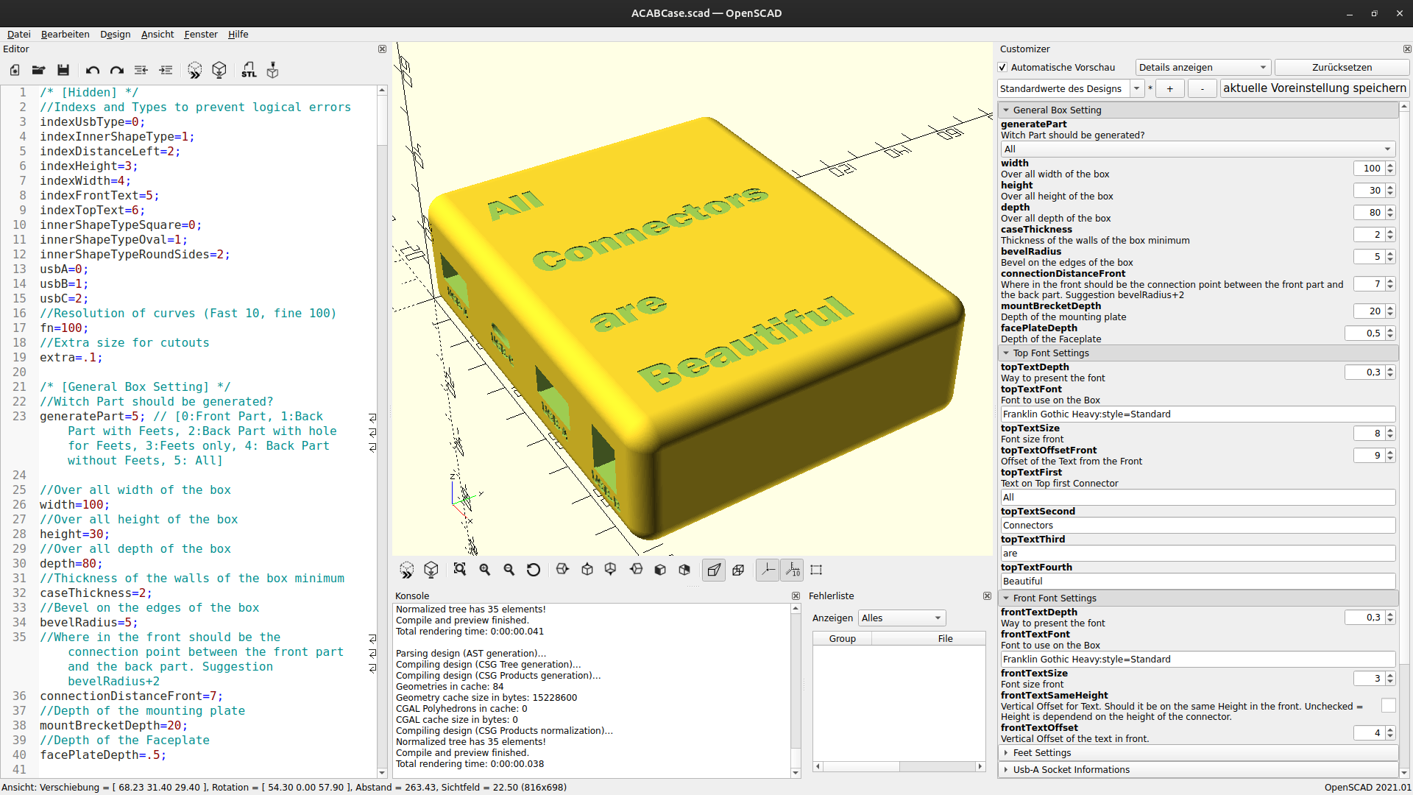
Task: Click the Zurücksetzen button
Action: [x=1341, y=68]
